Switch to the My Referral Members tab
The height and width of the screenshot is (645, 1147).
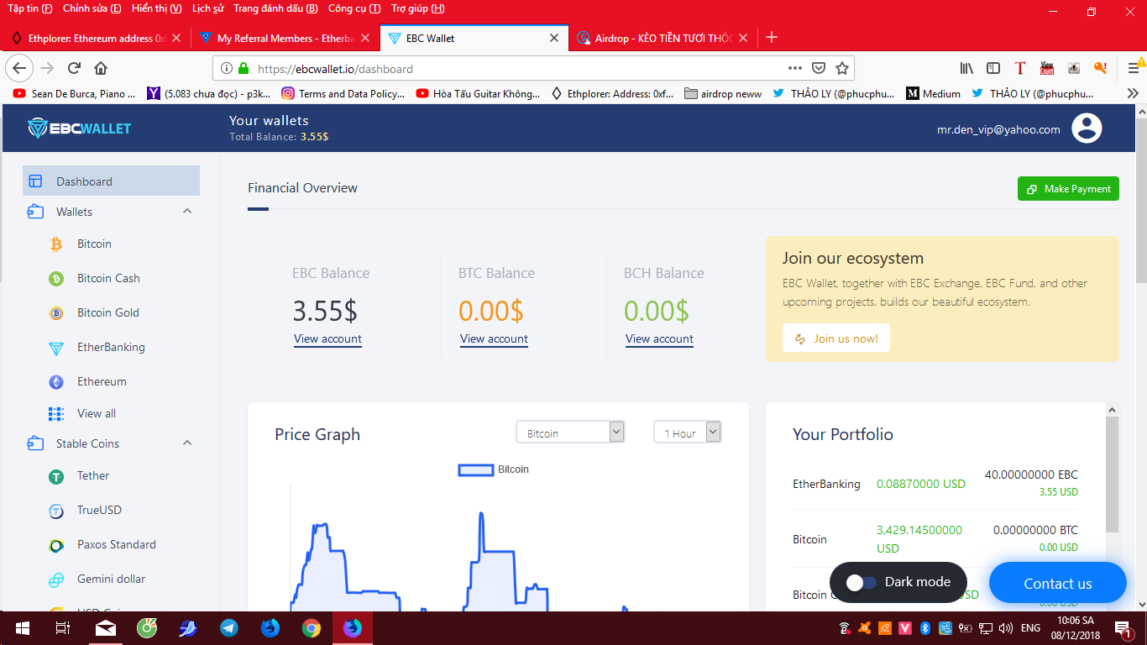click(x=285, y=38)
